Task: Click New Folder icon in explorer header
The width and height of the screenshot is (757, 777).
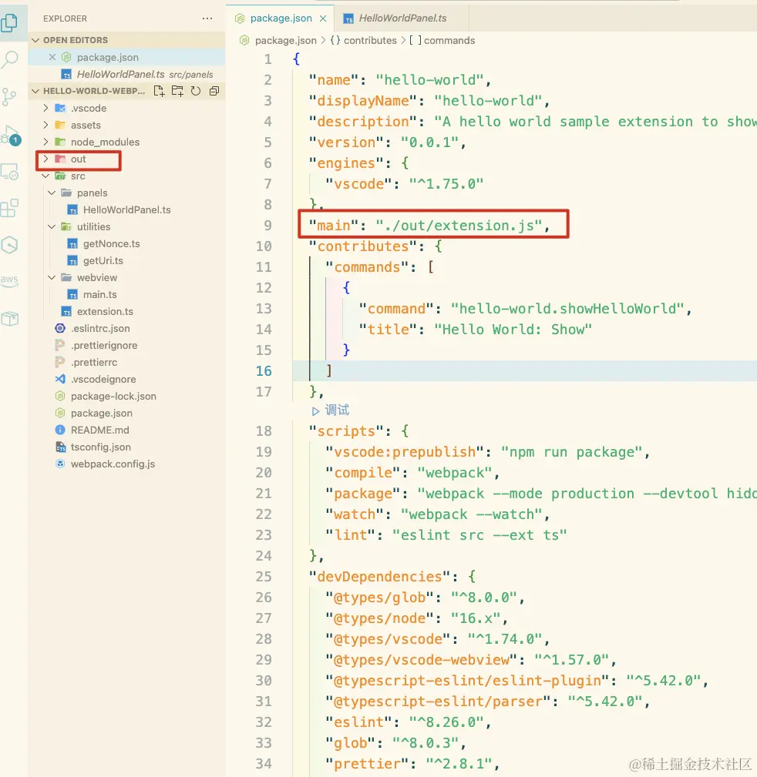Action: [x=177, y=91]
